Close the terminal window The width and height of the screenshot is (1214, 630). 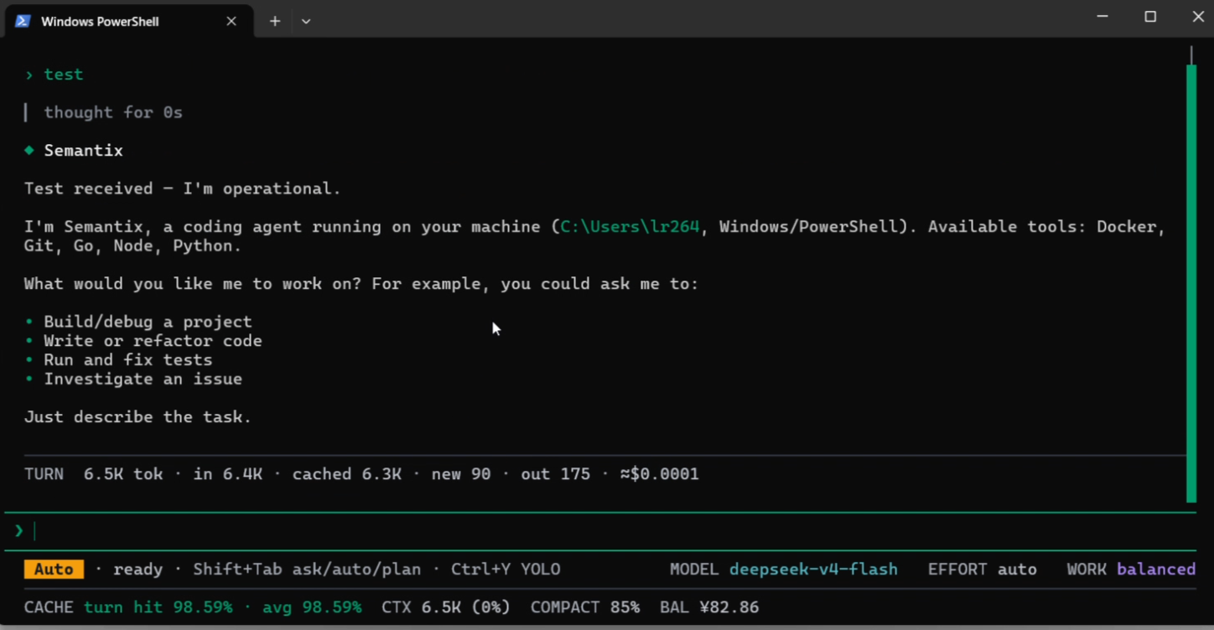[1198, 17]
